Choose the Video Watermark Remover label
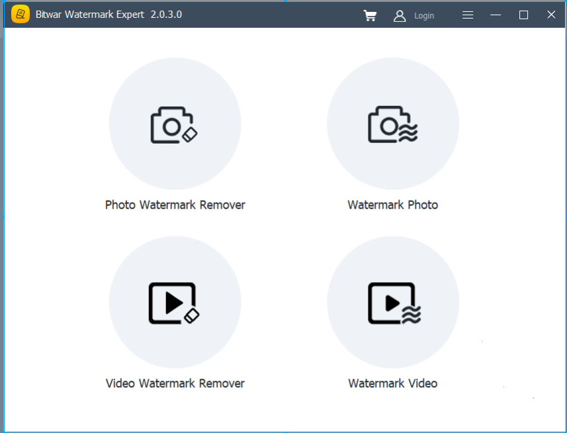 [175, 383]
